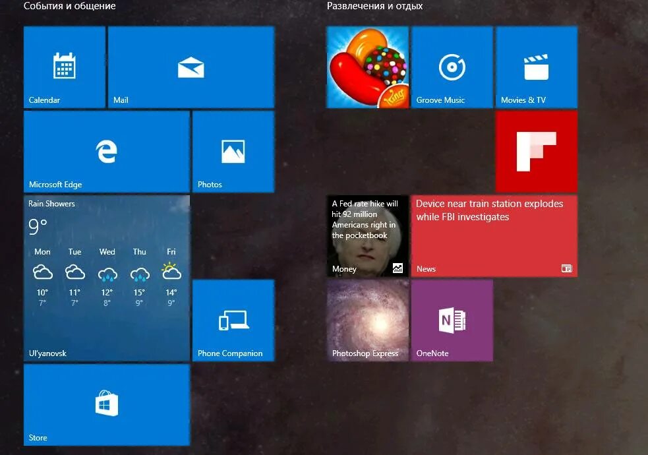Open Phone Companion tile
This screenshot has width=648, height=455.
click(233, 320)
